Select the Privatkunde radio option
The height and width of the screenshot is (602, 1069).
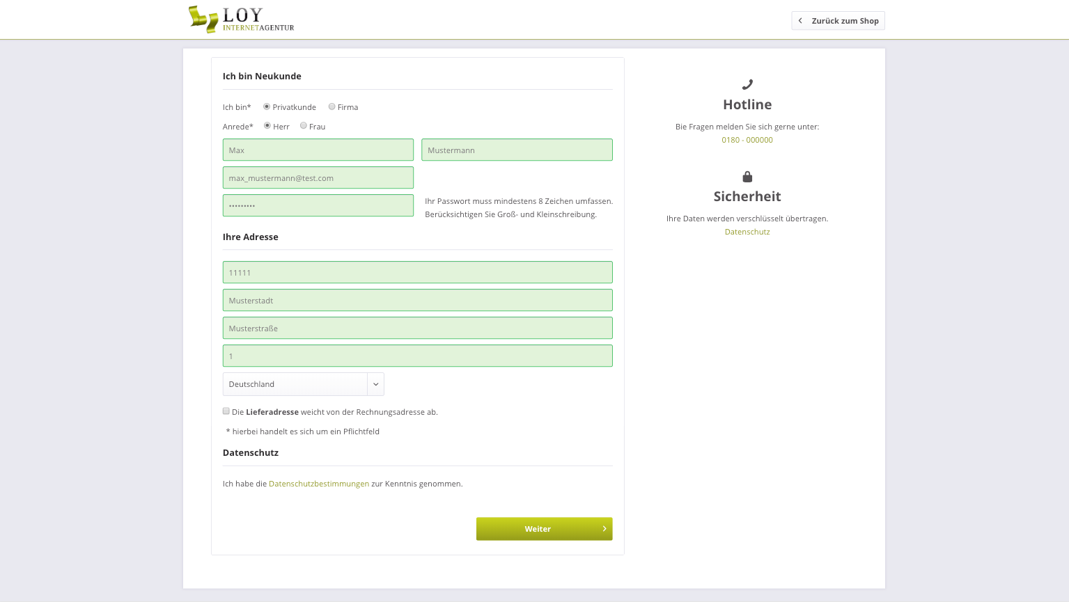[267, 106]
